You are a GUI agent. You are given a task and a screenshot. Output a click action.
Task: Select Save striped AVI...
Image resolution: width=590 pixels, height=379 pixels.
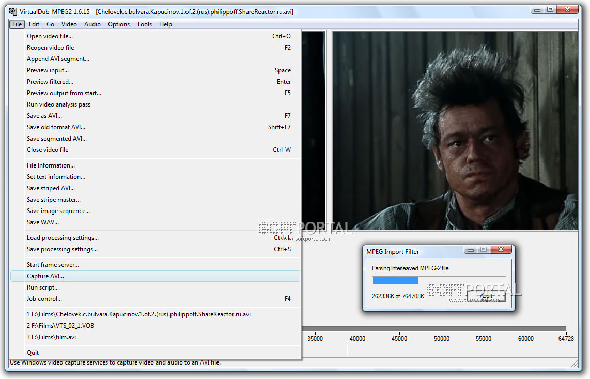coord(155,188)
